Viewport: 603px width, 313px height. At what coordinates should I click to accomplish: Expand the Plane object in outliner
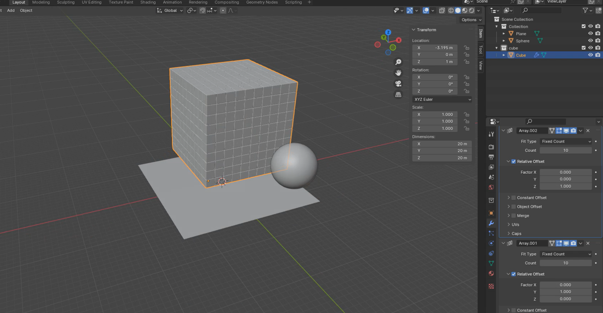[504, 34]
